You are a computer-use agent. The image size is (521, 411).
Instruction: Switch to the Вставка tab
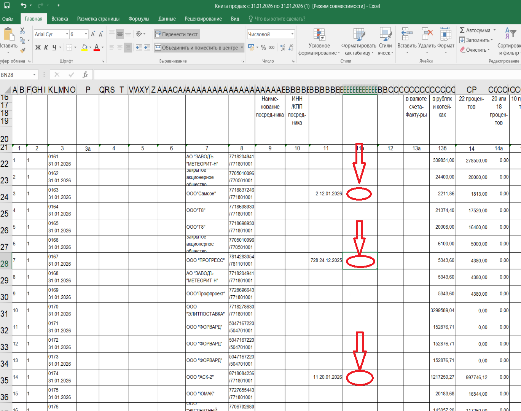coord(60,19)
